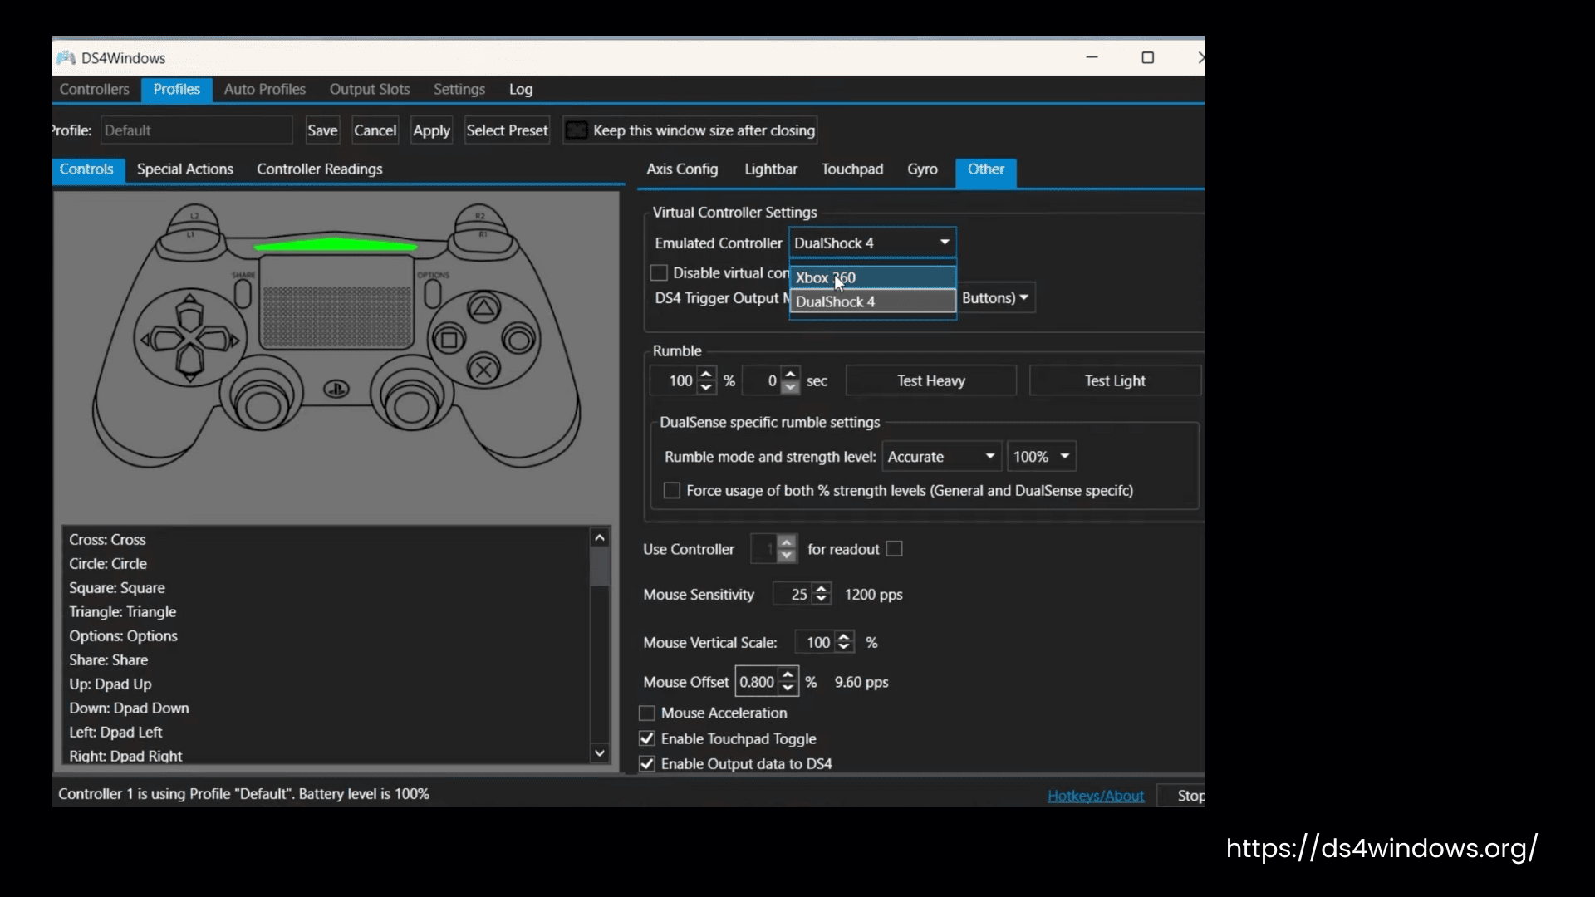1595x897 pixels.
Task: Click the left analog stick on diagram
Action: 263,406
